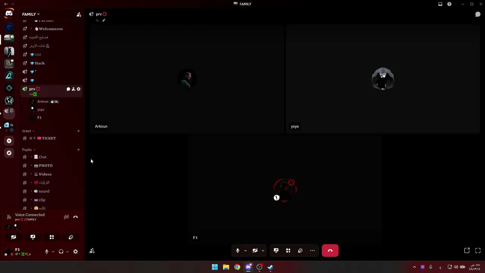Image resolution: width=485 pixels, height=273 pixels.
Task: Open FAMILY server dropdown menu
Action: [x=31, y=14]
